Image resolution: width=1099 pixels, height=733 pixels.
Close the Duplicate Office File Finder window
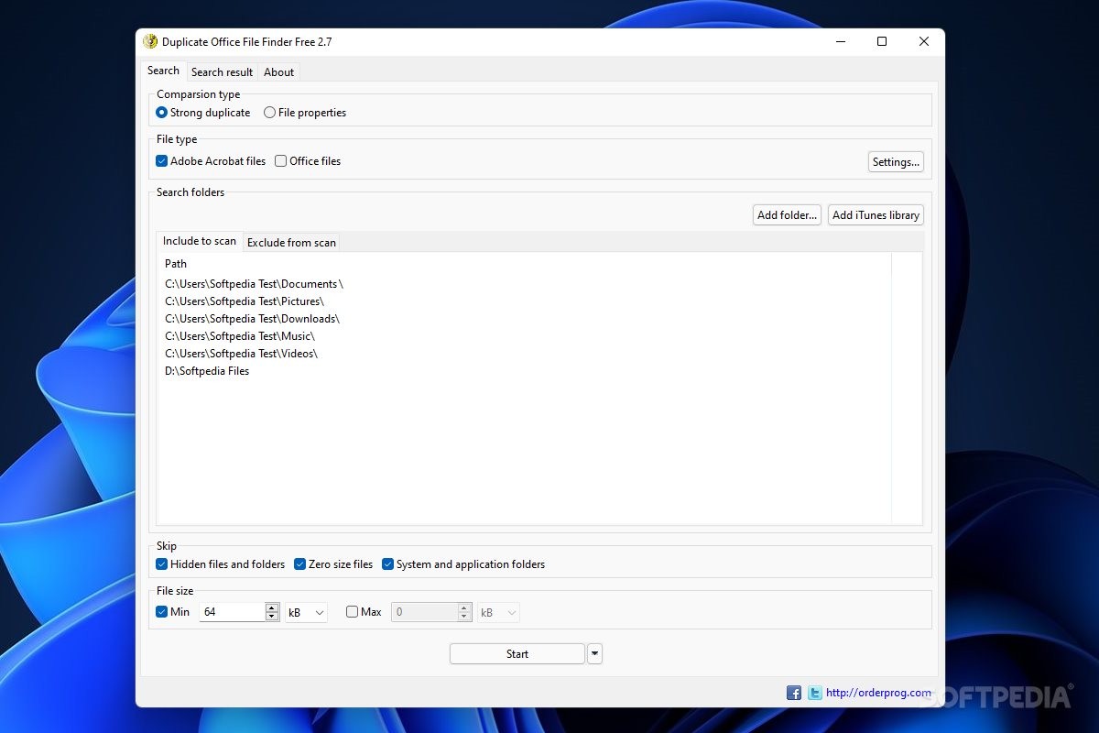click(924, 41)
